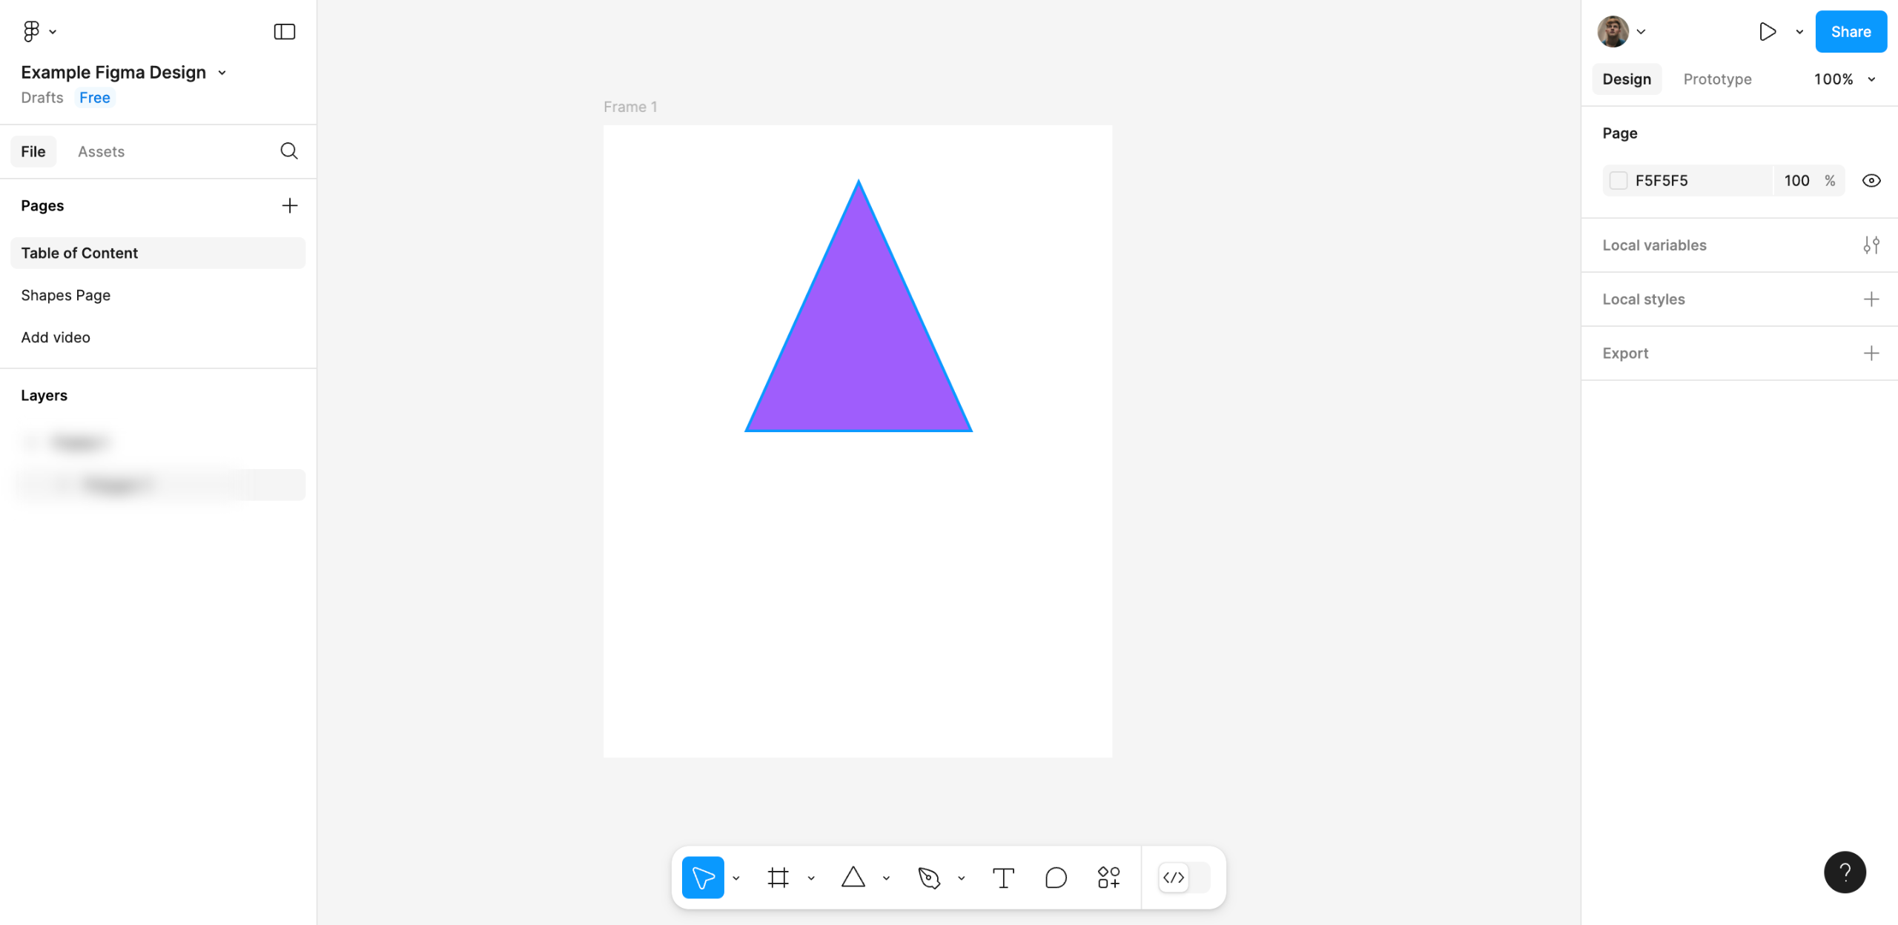1898x925 pixels.
Task: Toggle Dev Mode switch in toolbar
Action: pyautogui.click(x=1184, y=878)
